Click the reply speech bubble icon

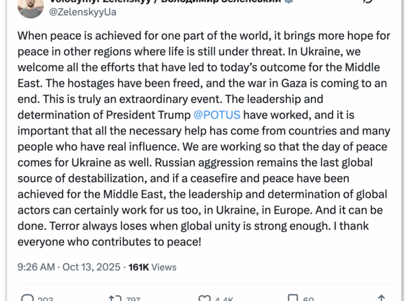pyautogui.click(x=27, y=298)
